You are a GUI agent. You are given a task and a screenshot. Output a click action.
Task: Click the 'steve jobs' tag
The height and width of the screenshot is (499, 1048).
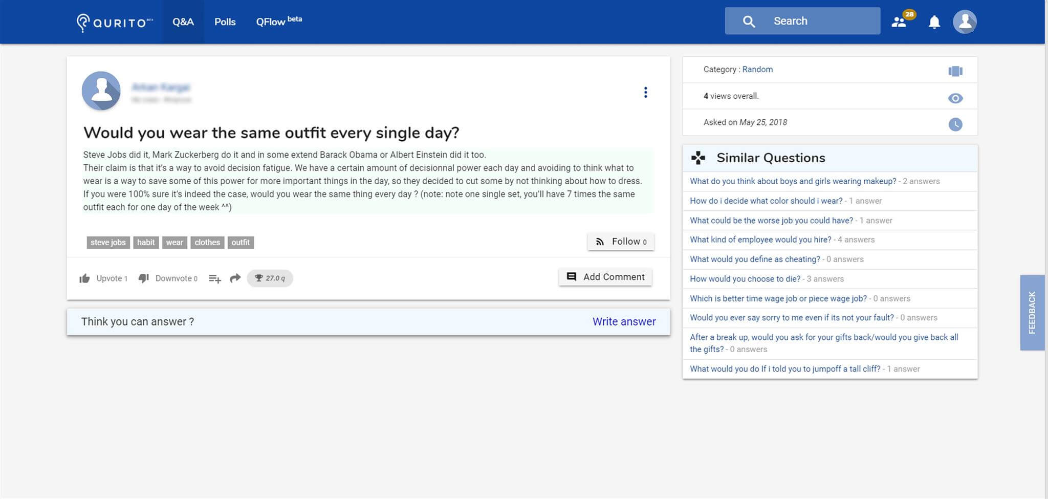[x=108, y=243]
